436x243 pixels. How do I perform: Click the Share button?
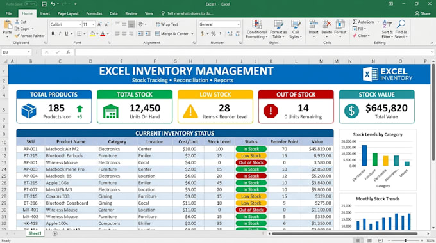[423, 13]
